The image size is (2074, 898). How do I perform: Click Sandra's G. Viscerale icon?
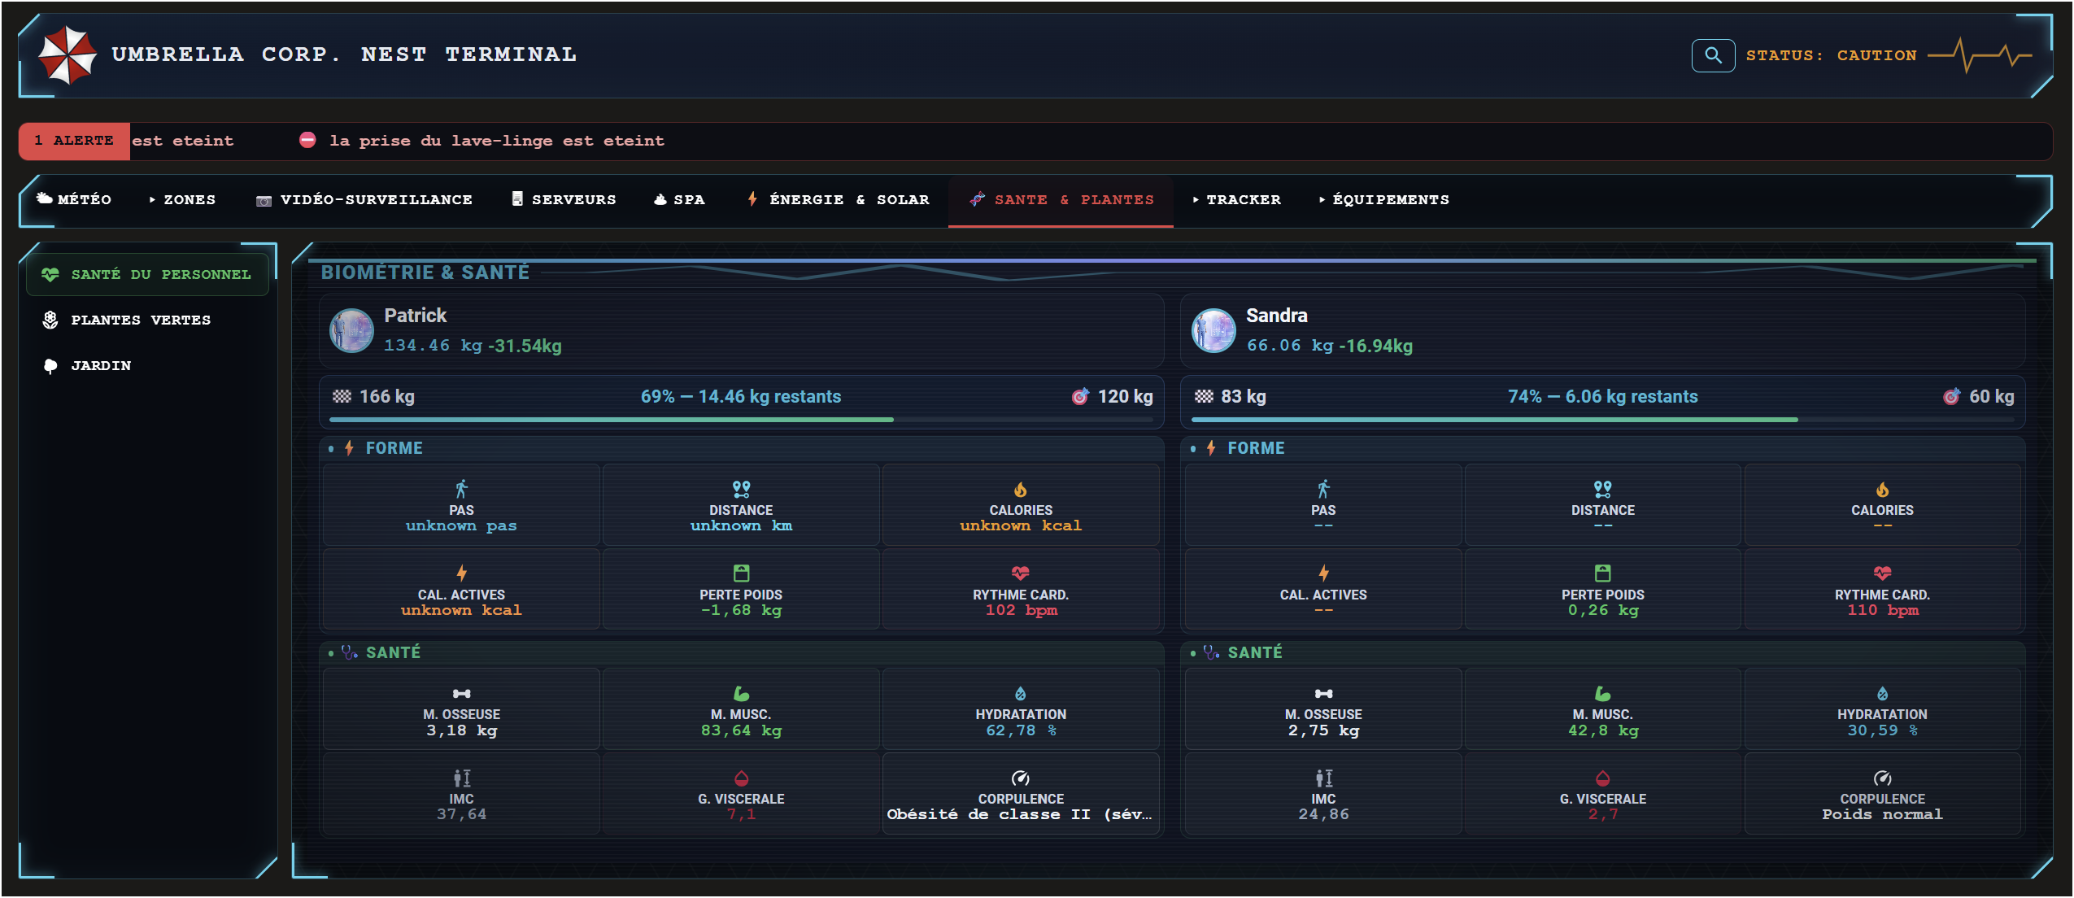pyautogui.click(x=1602, y=778)
